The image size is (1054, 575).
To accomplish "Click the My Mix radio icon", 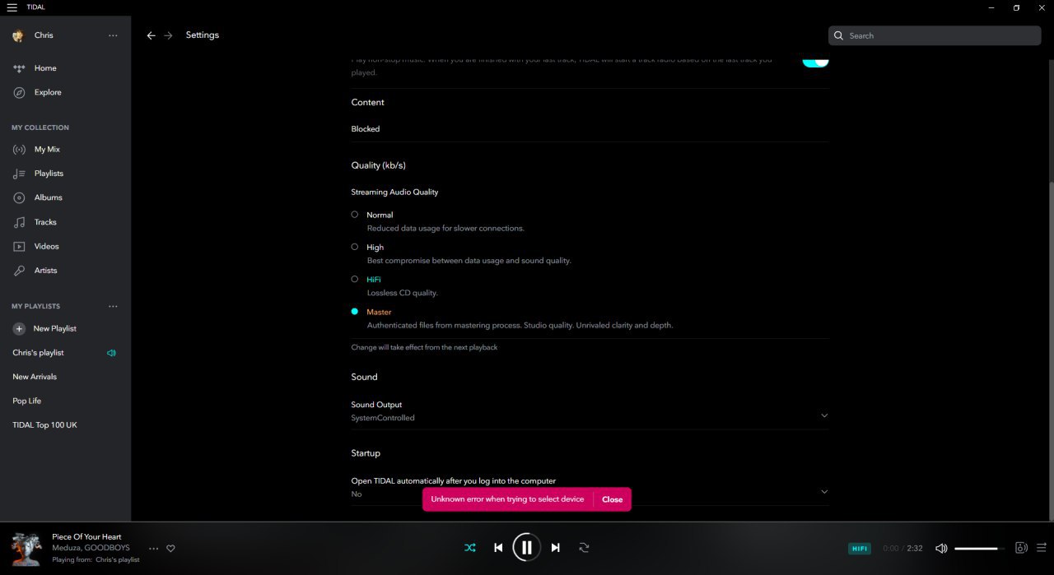I will [19, 150].
